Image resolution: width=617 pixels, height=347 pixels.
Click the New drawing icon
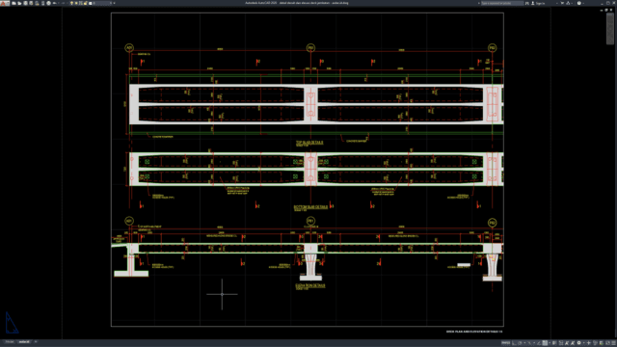[13, 3]
